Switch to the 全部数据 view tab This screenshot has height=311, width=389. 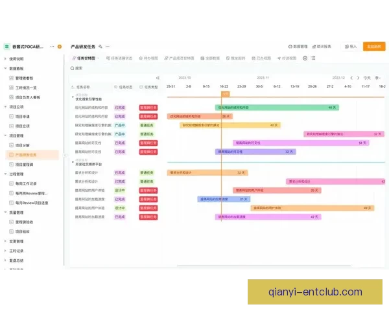210,58
